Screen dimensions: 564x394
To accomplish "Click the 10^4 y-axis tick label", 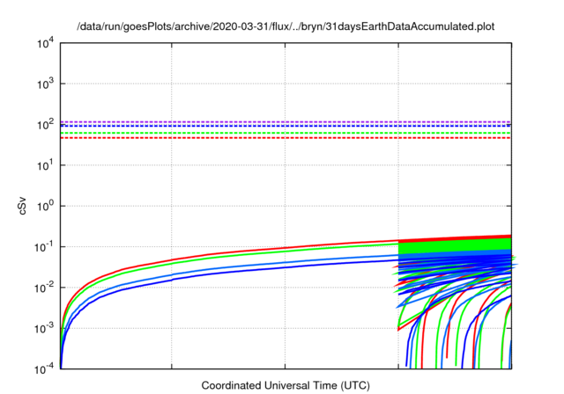I will tap(45, 43).
